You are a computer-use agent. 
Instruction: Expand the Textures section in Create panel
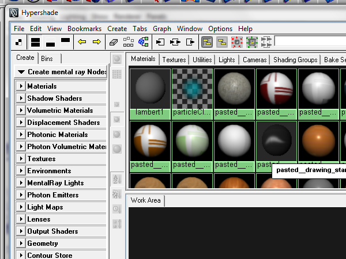[x=21, y=159]
